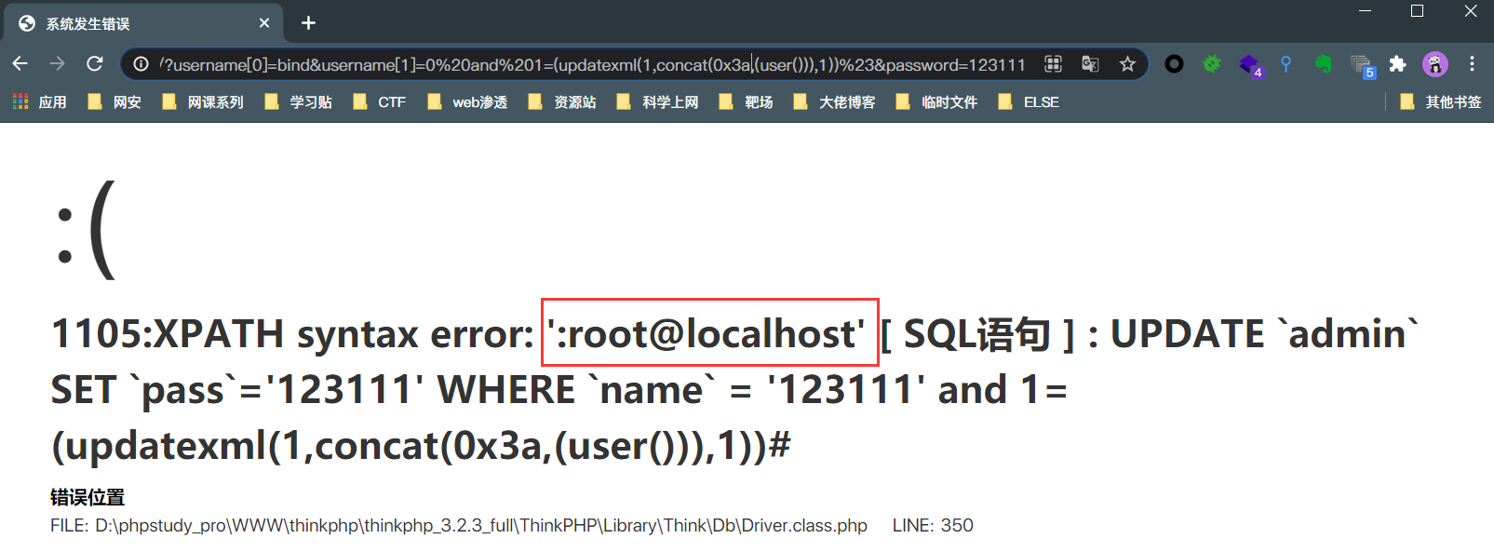Click the URL in the address bar

tap(592, 64)
